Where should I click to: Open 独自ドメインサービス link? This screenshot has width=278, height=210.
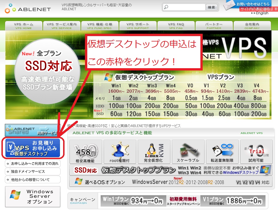[33, 172]
